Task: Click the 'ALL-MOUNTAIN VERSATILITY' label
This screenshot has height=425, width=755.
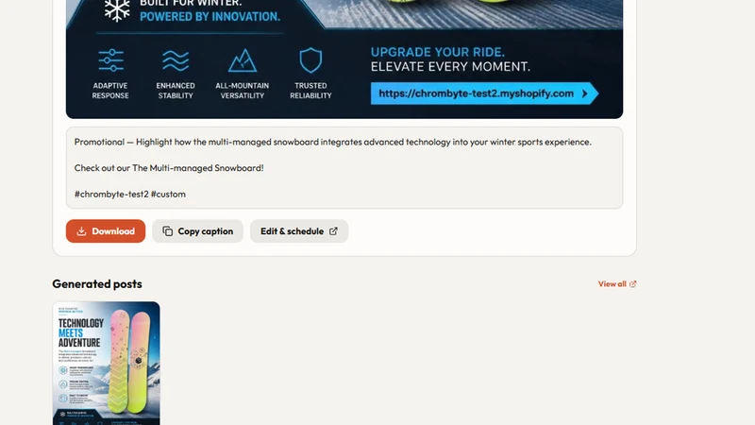Action: point(243,91)
